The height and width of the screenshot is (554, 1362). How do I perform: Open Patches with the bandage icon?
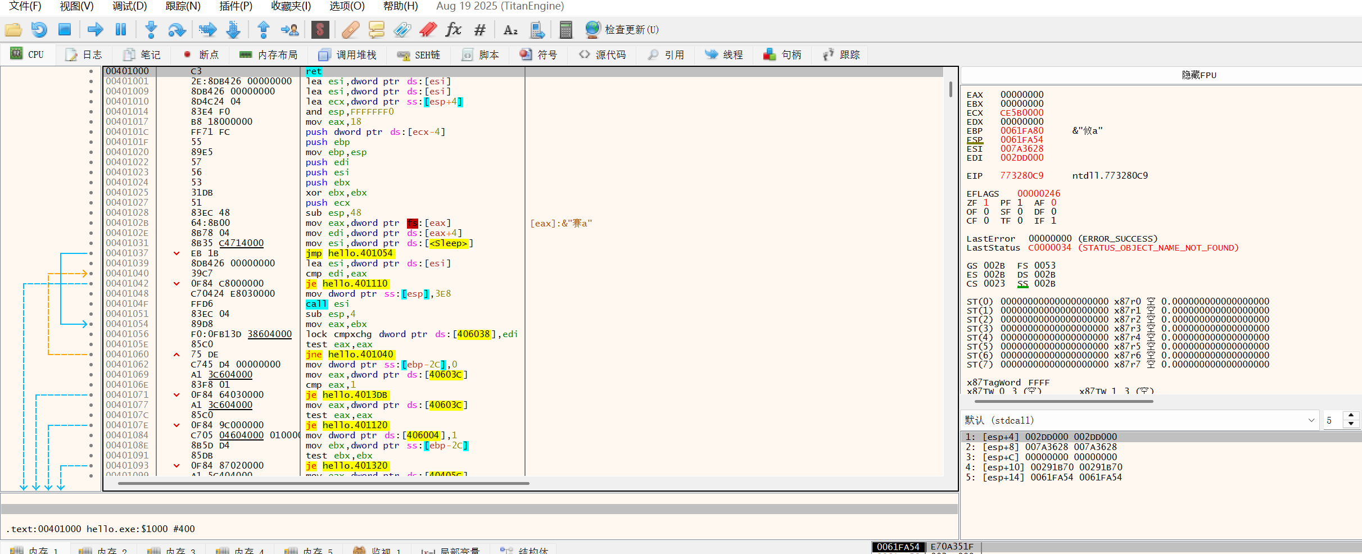(x=350, y=29)
